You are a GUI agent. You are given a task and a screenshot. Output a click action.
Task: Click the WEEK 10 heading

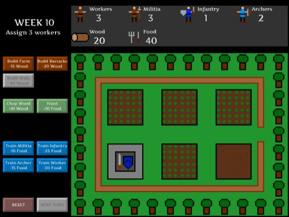(x=34, y=23)
